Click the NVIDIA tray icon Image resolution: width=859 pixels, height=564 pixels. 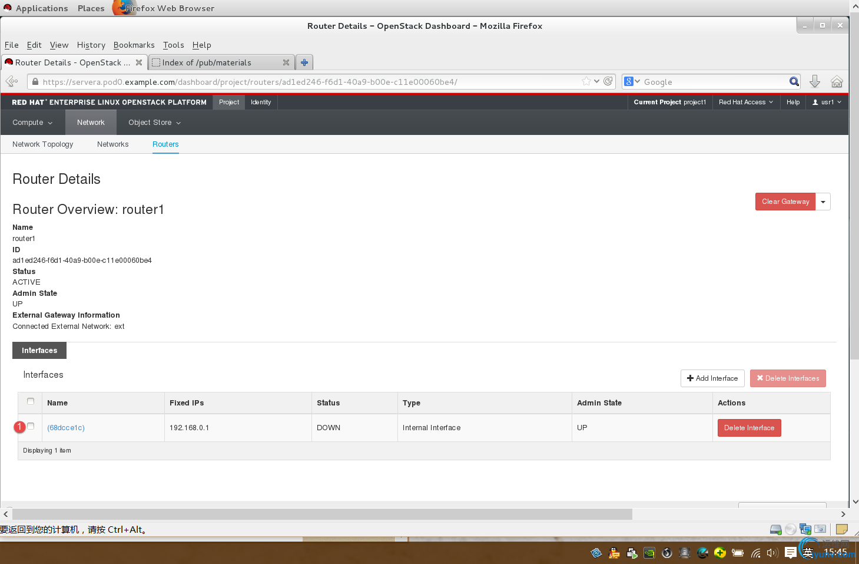[x=649, y=553]
